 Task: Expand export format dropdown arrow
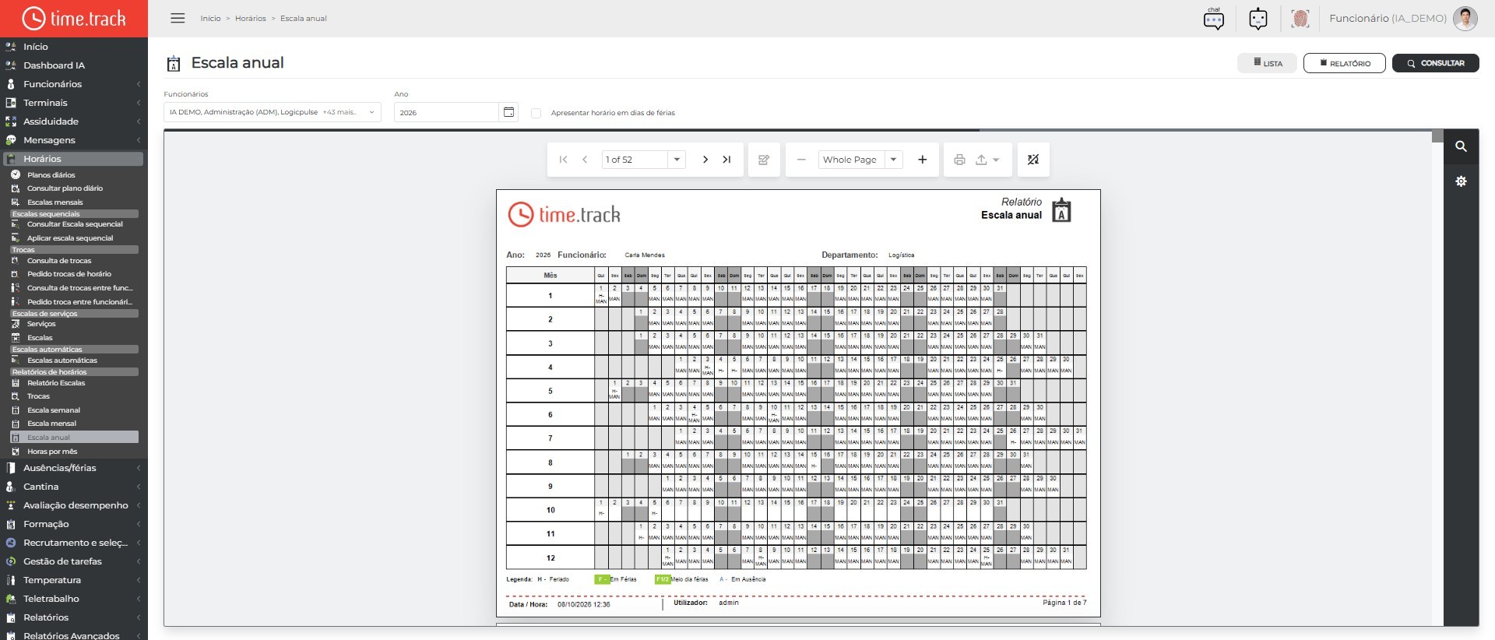[x=996, y=160]
